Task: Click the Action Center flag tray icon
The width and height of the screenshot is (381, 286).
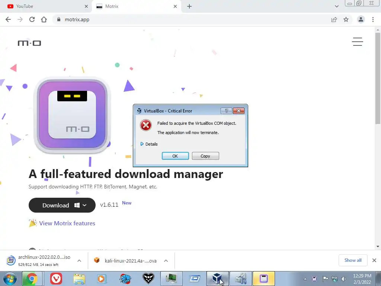Action: [325, 279]
